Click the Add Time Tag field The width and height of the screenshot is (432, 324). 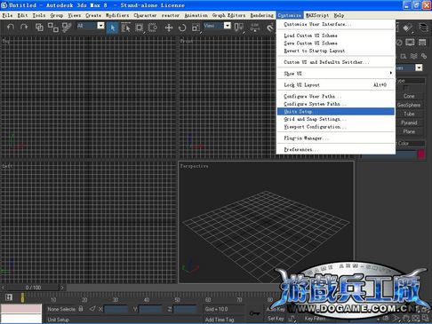224,320
